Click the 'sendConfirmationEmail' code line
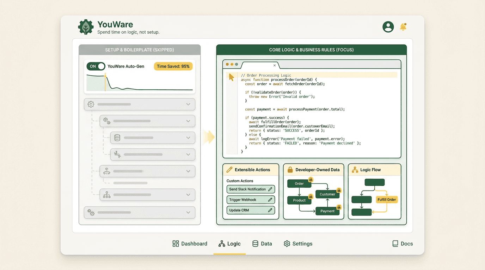 tap(292, 126)
